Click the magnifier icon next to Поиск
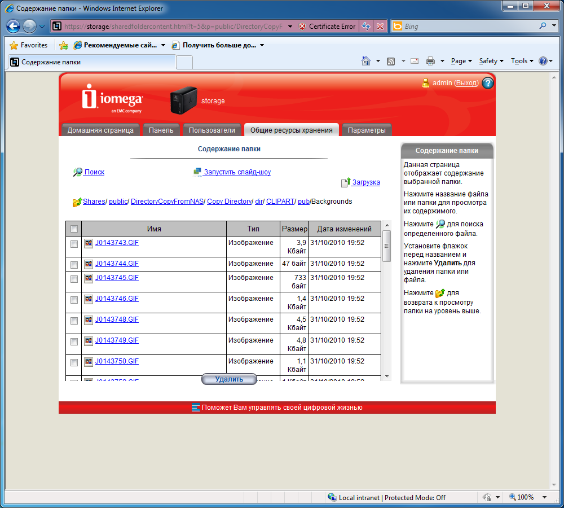This screenshot has width=564, height=508. pyautogui.click(x=77, y=172)
